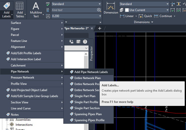Select Add Pipe Network Labels
This screenshot has width=186, height=130.
coord(89,72)
